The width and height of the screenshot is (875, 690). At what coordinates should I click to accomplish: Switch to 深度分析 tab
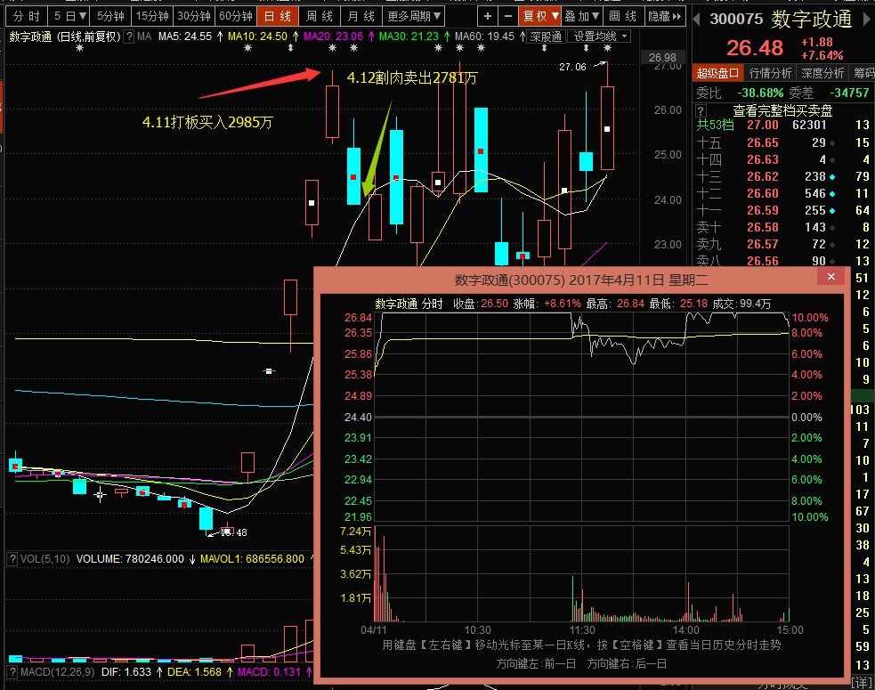tap(822, 73)
